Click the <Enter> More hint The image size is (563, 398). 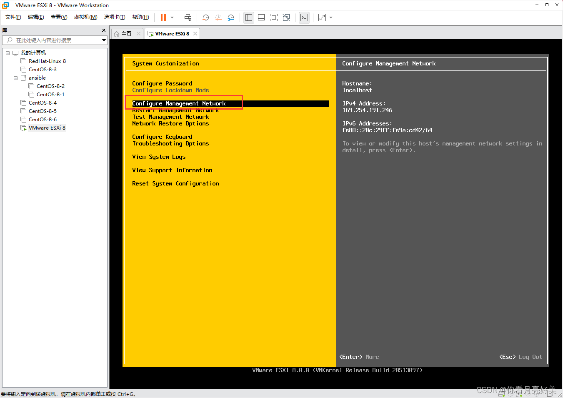359,357
